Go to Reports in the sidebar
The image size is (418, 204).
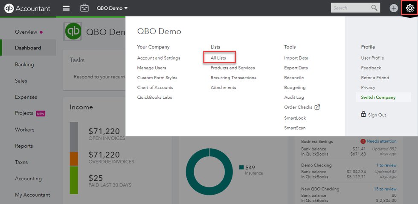tap(24, 146)
